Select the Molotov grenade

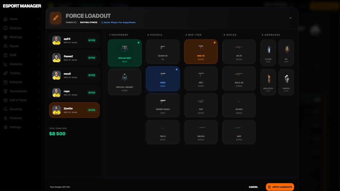pos(268,82)
